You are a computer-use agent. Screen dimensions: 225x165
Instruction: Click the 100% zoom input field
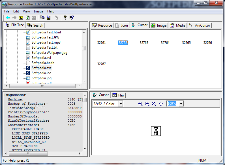point(173,104)
